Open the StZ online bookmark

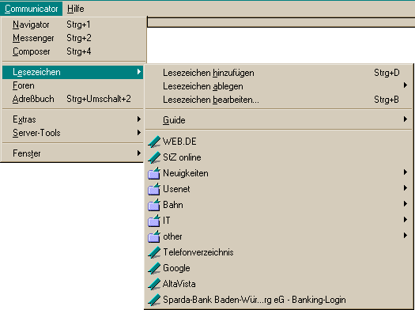pos(279,157)
